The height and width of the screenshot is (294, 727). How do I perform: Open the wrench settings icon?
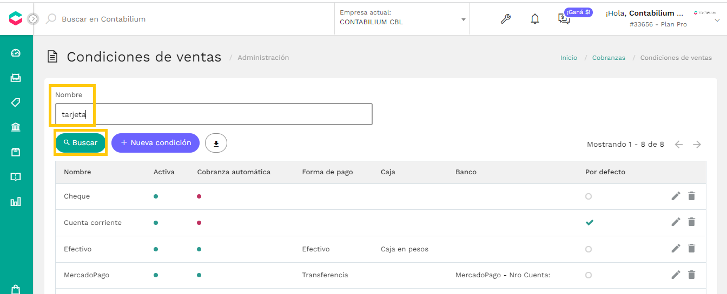click(506, 19)
